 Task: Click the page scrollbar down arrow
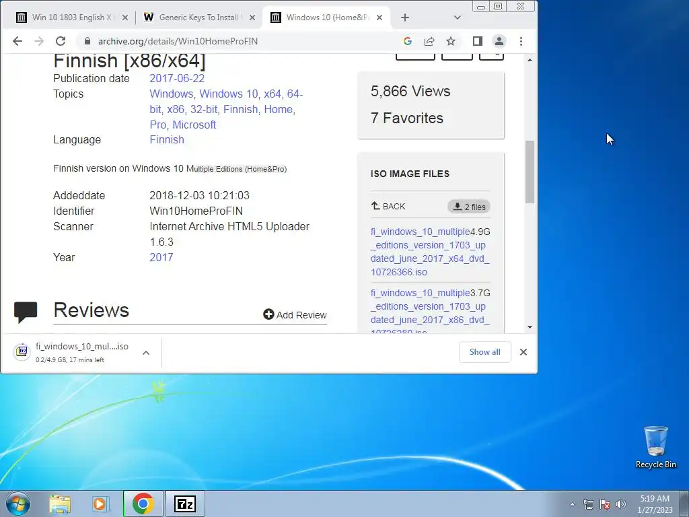click(530, 327)
